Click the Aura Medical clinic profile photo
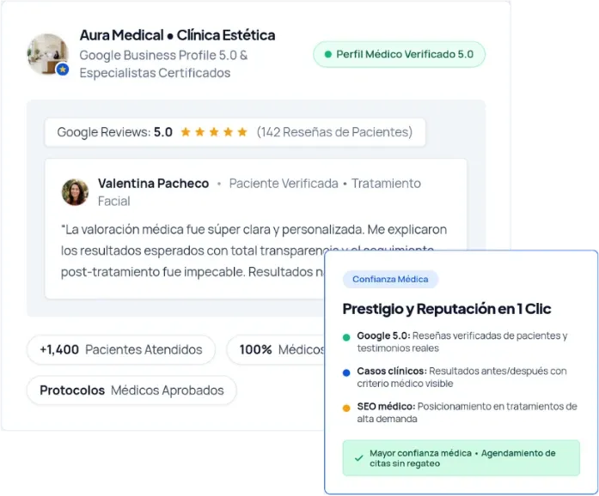This screenshot has height=496, width=599. click(x=47, y=54)
